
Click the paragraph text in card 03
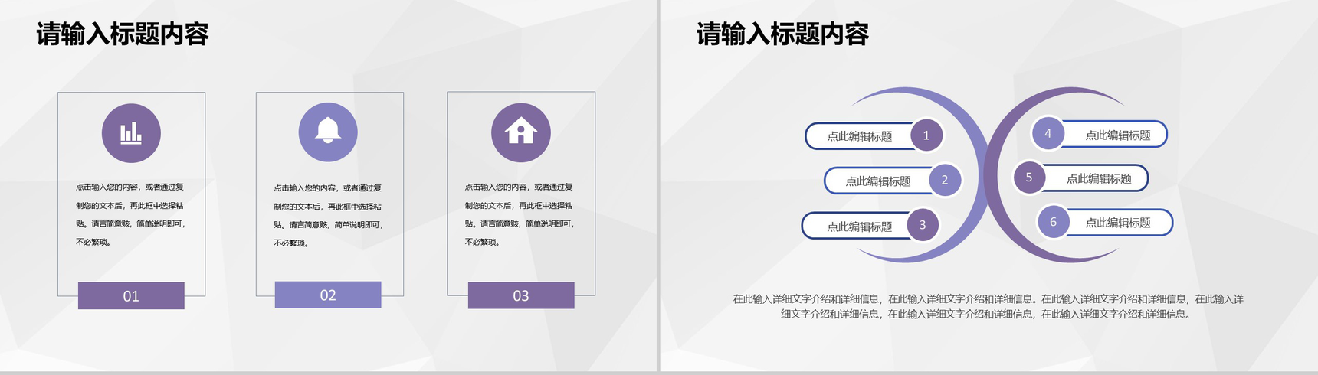[520, 214]
